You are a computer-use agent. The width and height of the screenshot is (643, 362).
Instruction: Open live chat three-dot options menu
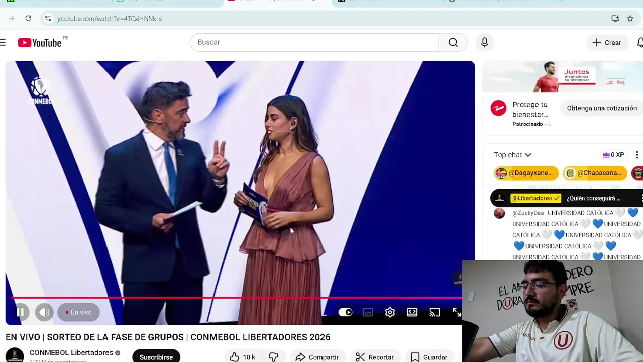coord(637,155)
